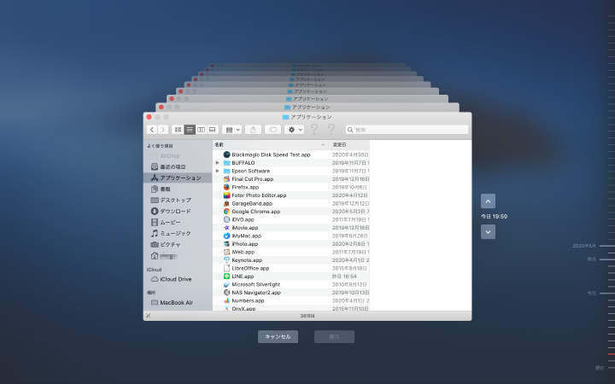Click the キャンセル button

[x=278, y=336]
